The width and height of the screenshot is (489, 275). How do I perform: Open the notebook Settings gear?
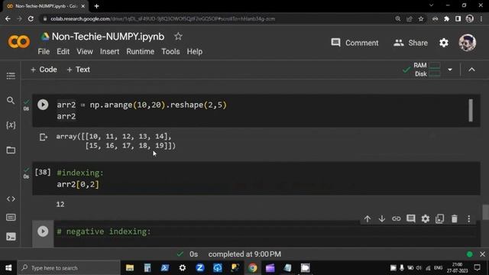[x=444, y=43]
